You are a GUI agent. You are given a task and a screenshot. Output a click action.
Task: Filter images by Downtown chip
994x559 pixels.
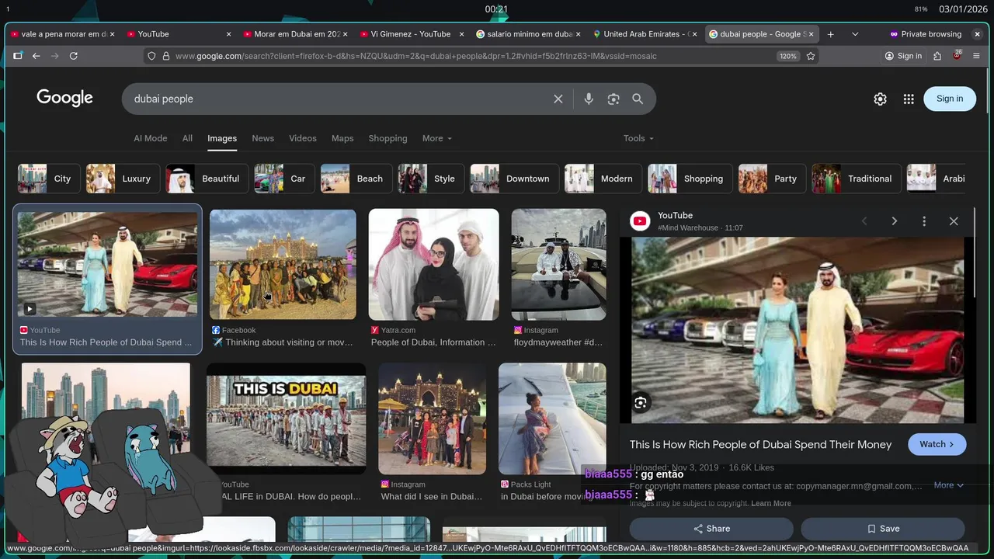click(514, 179)
